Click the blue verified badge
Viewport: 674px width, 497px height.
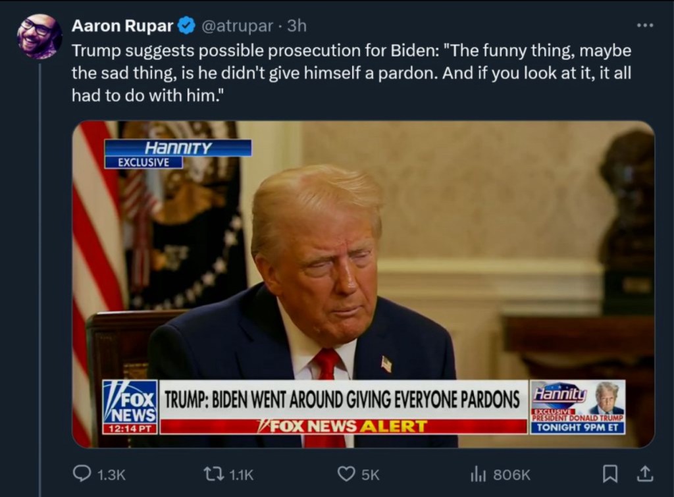click(187, 26)
